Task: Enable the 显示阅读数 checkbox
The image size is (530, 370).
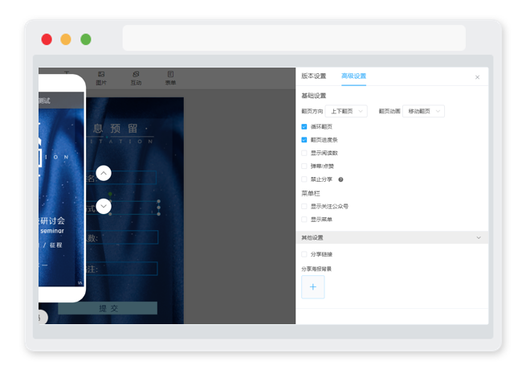Action: click(304, 153)
